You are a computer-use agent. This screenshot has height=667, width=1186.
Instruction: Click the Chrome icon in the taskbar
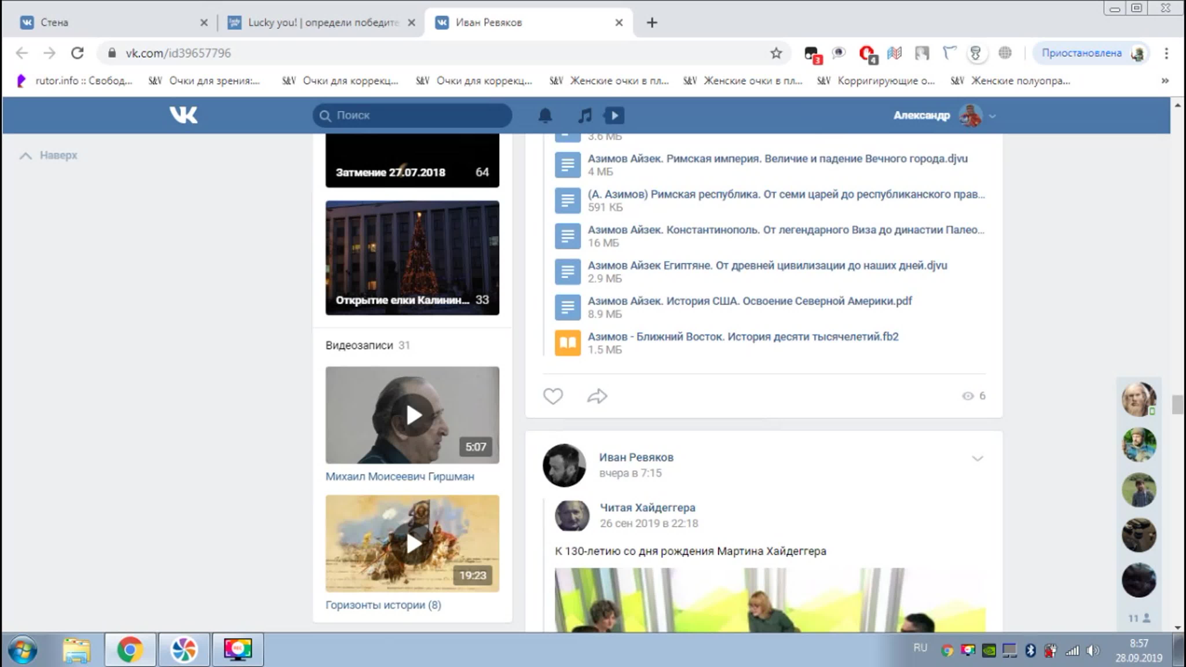coord(130,650)
